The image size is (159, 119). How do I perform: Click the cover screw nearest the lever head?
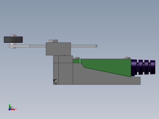pos(76,57)
